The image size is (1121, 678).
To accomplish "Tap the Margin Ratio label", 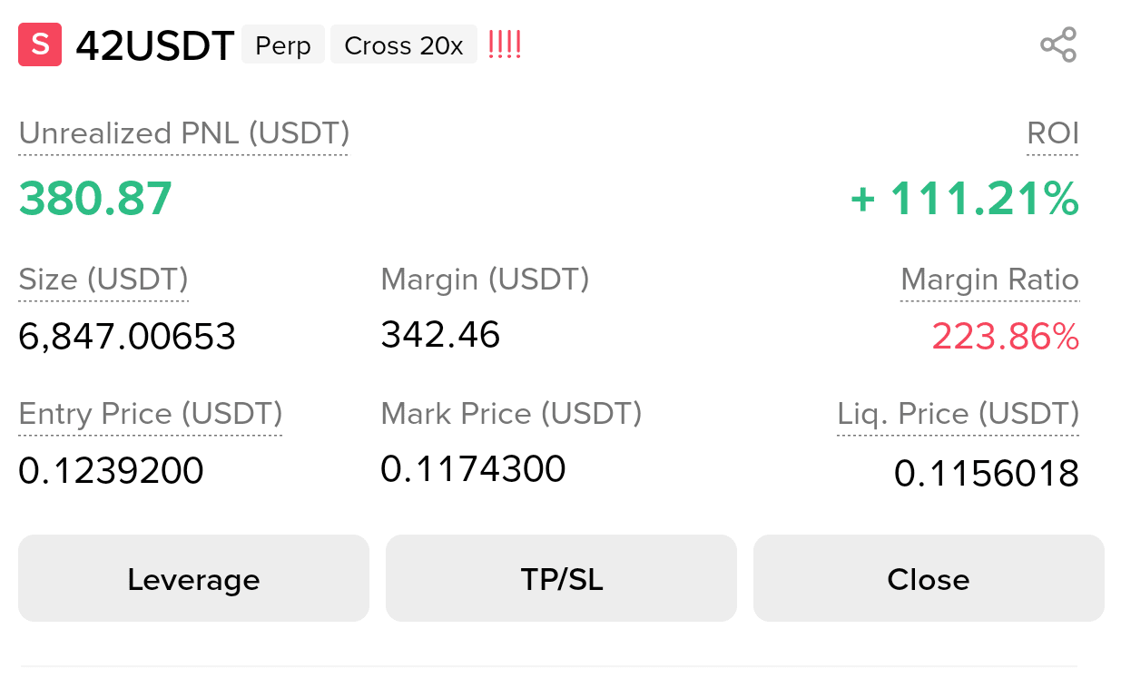I will (x=990, y=280).
